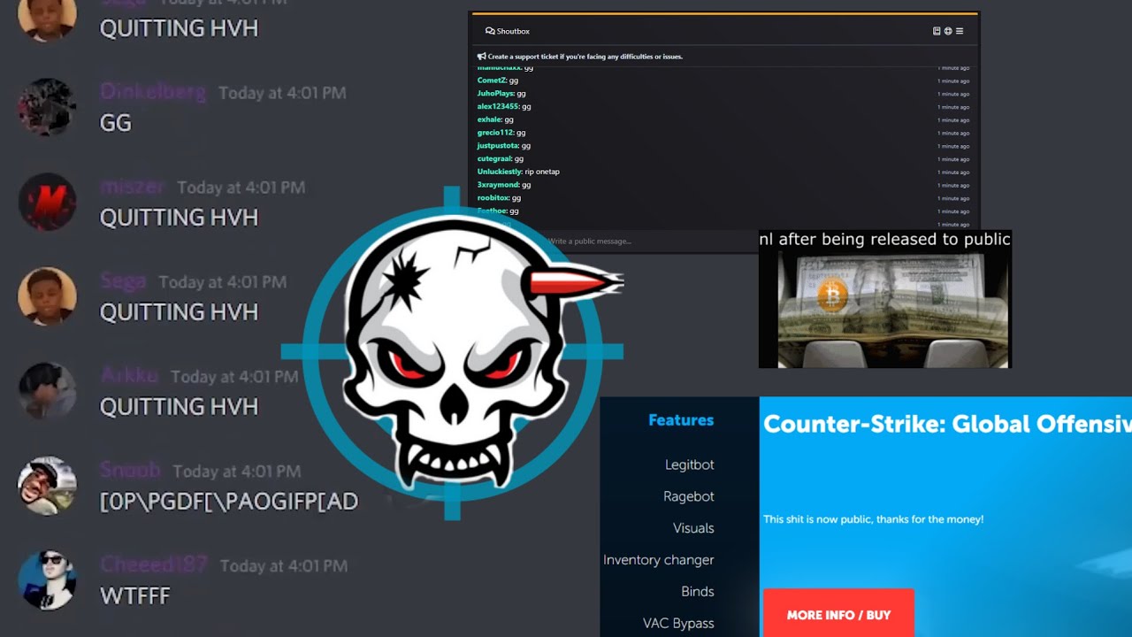Click the Cheeed187 username
Image resolution: width=1132 pixels, height=637 pixels.
click(x=154, y=564)
